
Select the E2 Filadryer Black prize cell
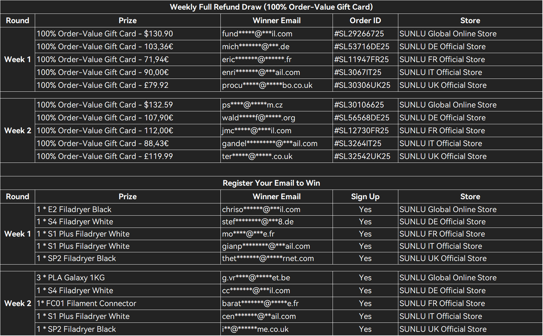pyautogui.click(x=74, y=209)
